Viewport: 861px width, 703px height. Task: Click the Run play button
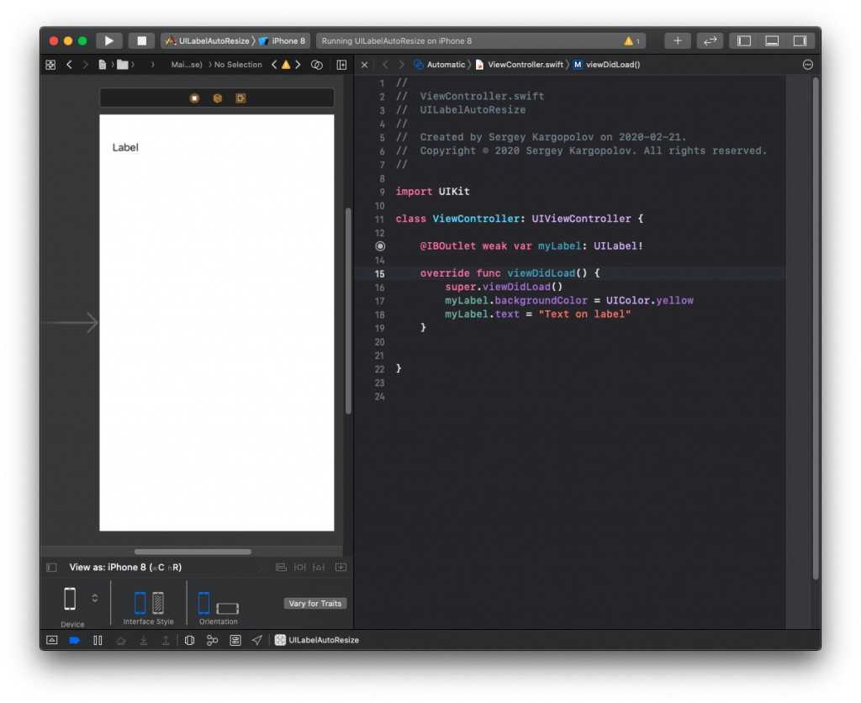(x=108, y=40)
